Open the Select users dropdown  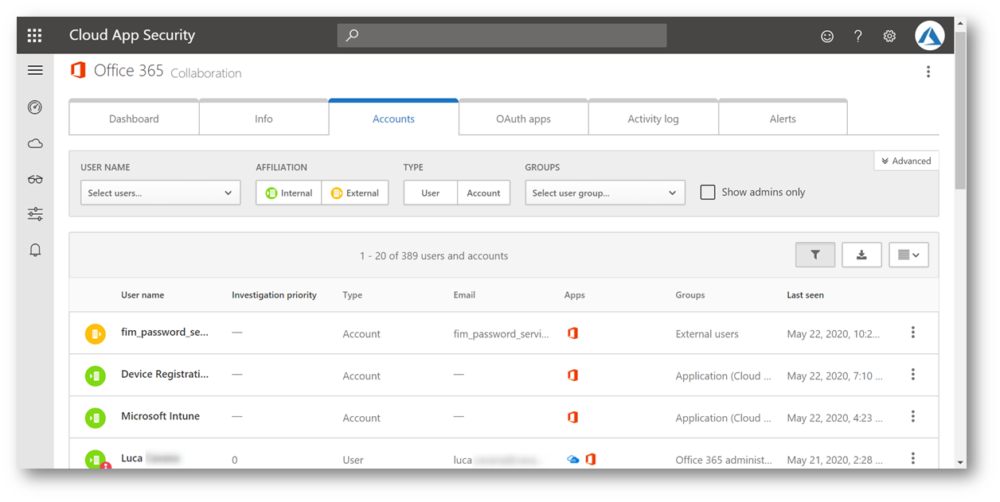tap(160, 193)
